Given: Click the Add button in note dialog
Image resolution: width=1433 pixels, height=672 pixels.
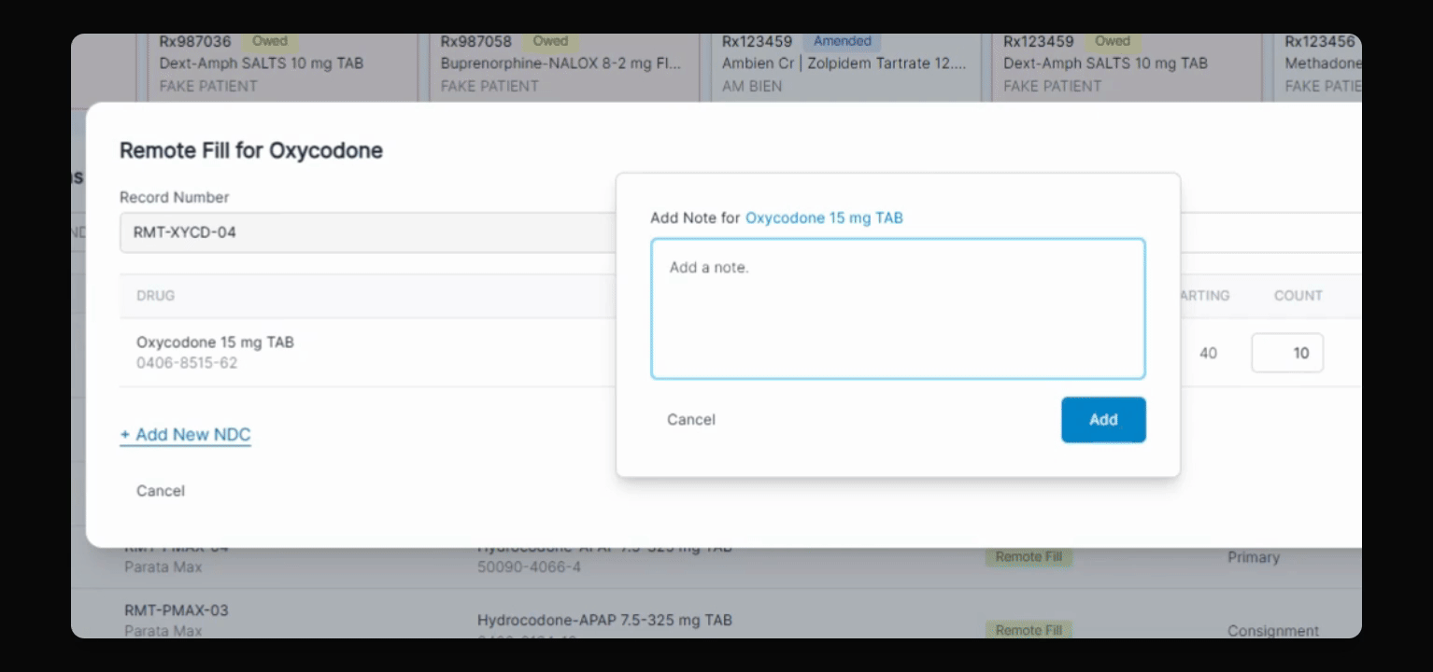Looking at the screenshot, I should coord(1103,420).
